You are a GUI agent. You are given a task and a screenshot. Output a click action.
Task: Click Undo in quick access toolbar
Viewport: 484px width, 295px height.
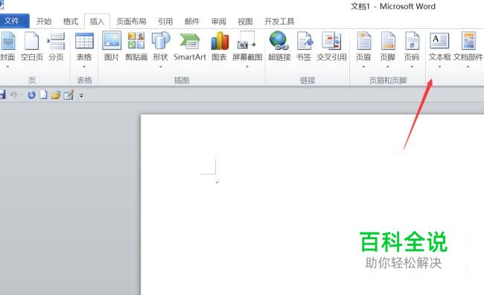click(13, 95)
